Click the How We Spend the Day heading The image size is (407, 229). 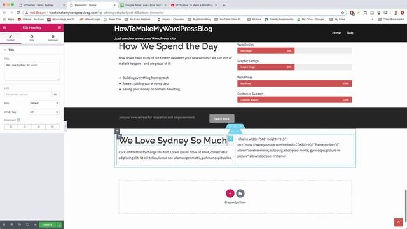tap(168, 46)
